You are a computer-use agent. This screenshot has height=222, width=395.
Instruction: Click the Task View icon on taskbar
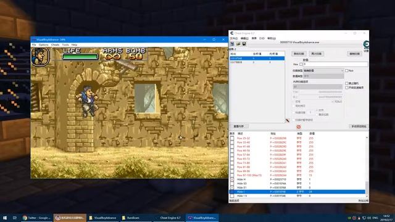(14, 218)
